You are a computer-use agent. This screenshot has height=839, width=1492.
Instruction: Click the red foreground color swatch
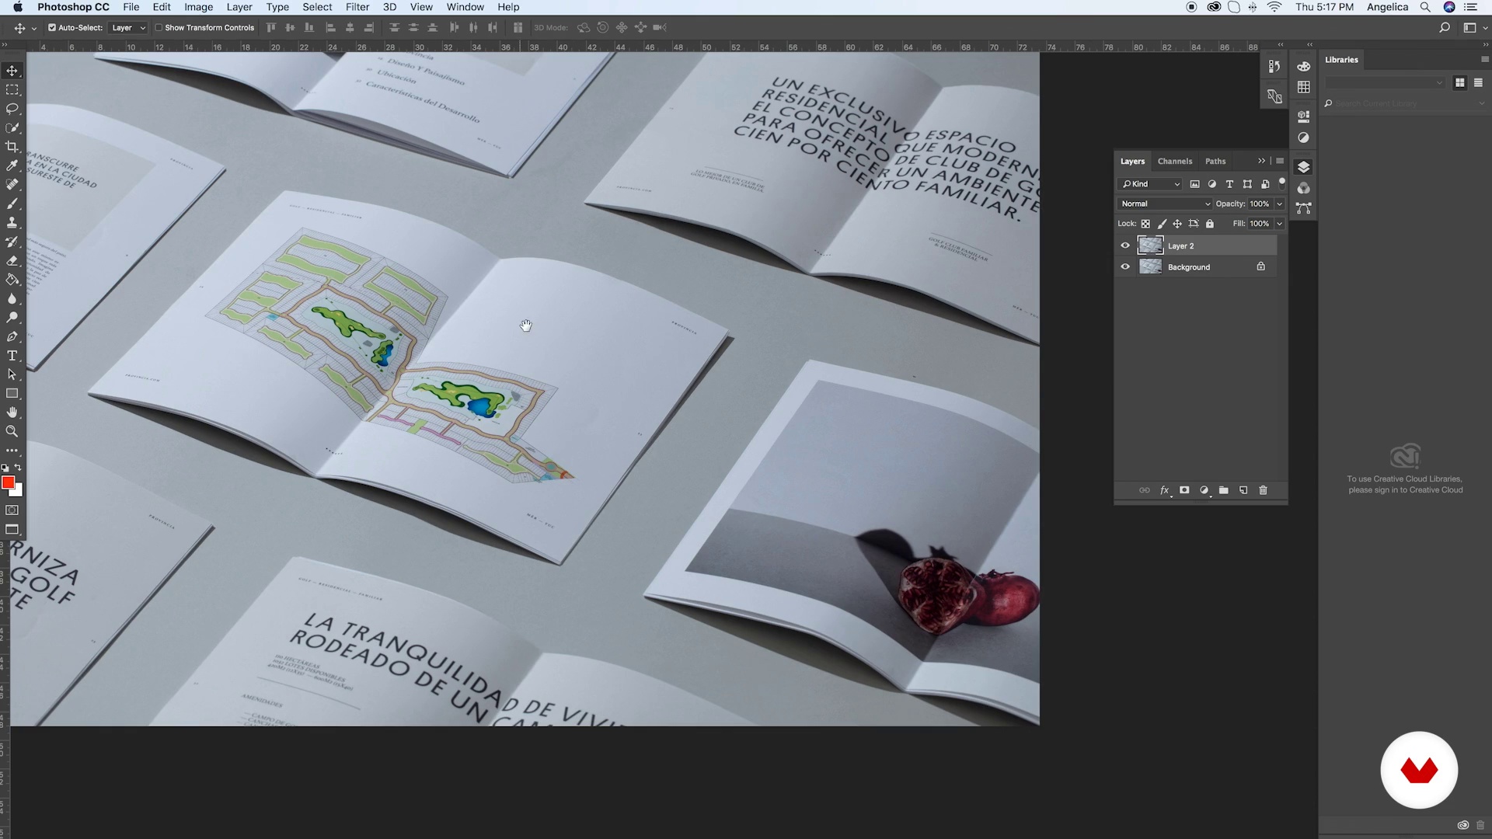pos(8,482)
